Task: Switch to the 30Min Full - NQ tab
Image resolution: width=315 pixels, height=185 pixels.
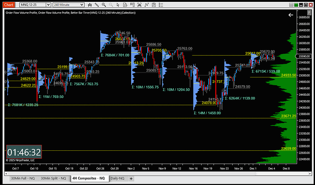Action: click(22, 178)
